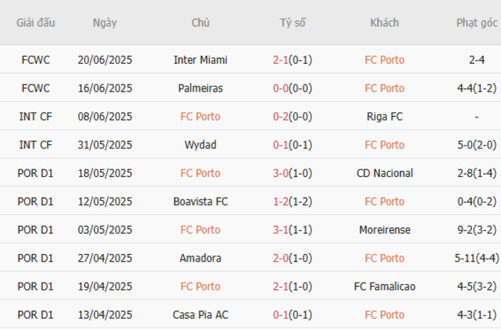The height and width of the screenshot is (331, 501).
Task: Select Casa Pia AC team name
Action: (200, 315)
